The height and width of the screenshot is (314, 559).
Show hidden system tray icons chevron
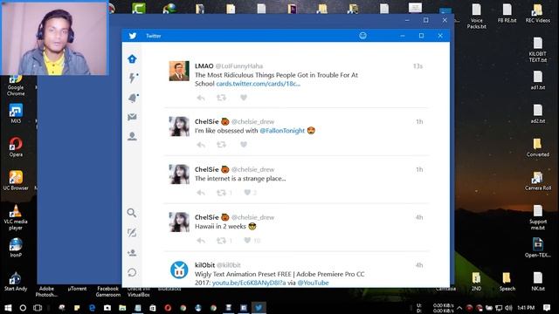point(459,308)
